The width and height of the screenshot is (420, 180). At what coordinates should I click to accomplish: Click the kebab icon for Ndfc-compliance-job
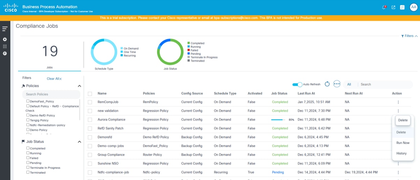click(x=398, y=172)
